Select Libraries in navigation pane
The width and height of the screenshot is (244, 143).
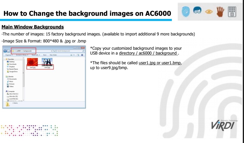(10, 76)
